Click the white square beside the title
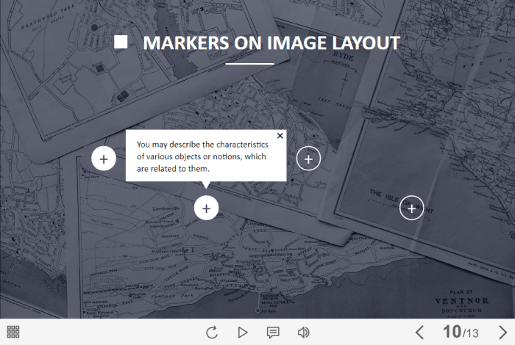This screenshot has height=345, width=515. 121,43
